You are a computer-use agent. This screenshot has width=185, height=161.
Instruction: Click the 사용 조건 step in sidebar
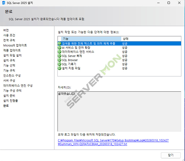coord(9,35)
